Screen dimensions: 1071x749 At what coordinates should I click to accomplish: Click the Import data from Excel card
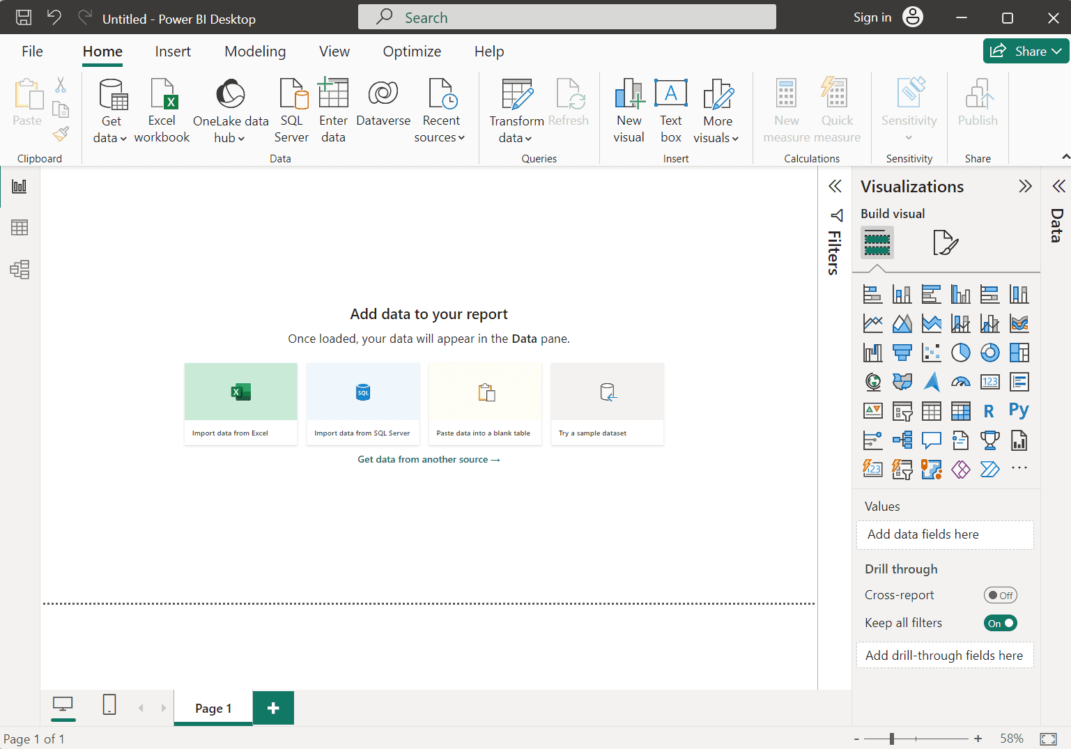tap(241, 404)
